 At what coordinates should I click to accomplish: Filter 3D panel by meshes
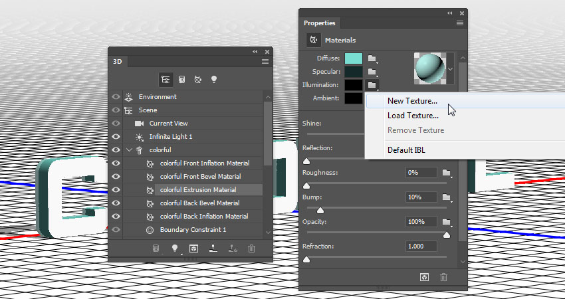(x=181, y=78)
